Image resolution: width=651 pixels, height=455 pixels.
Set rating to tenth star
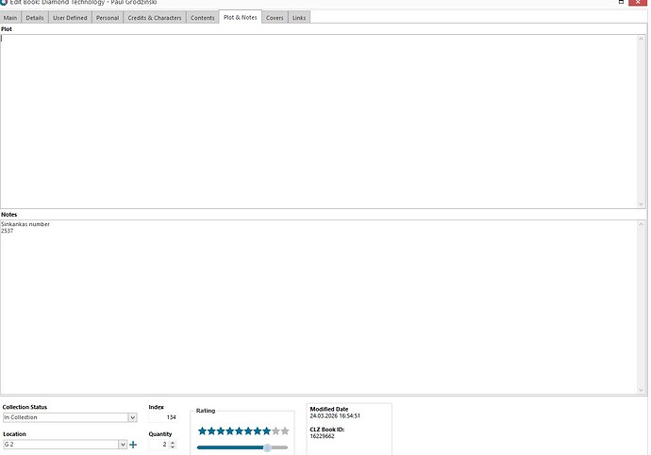285,431
